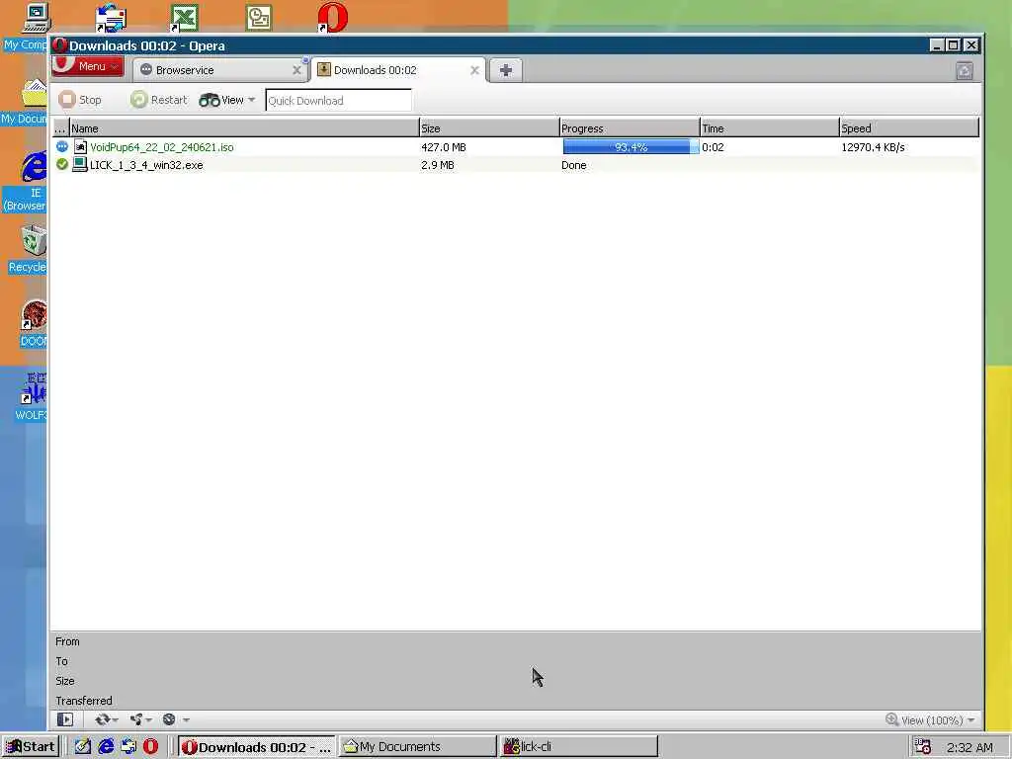The width and height of the screenshot is (1012, 759).
Task: Open a new tab with plus button
Action: (505, 70)
